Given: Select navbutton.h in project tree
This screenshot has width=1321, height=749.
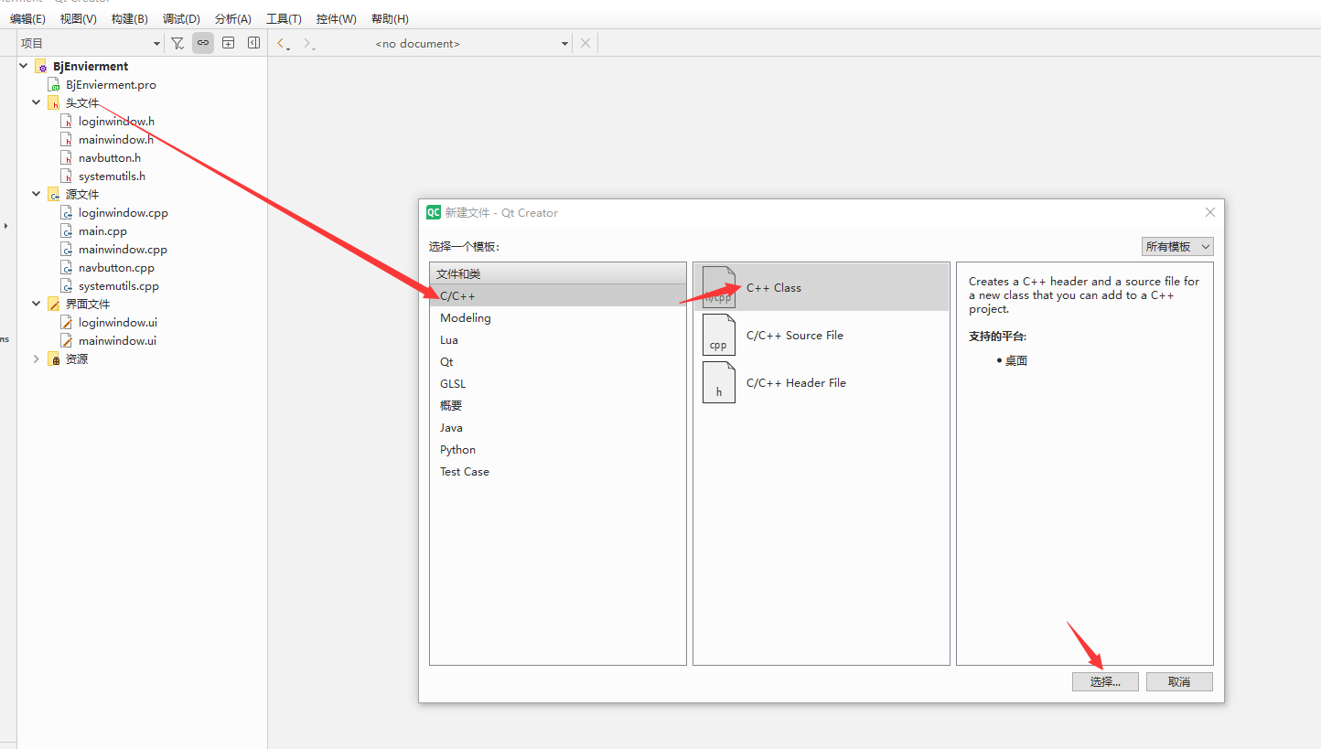Looking at the screenshot, I should coord(110,157).
